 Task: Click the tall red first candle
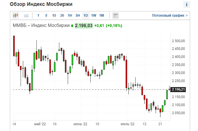tap(14, 46)
